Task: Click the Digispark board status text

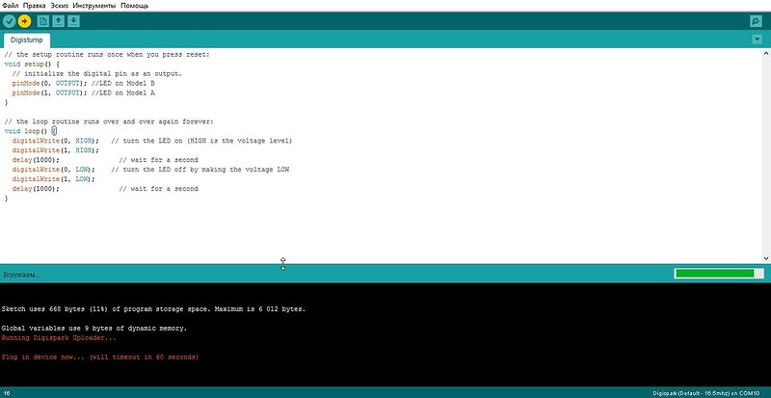Action: [710, 393]
